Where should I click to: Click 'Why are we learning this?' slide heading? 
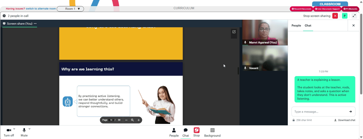pyautogui.click(x=88, y=69)
